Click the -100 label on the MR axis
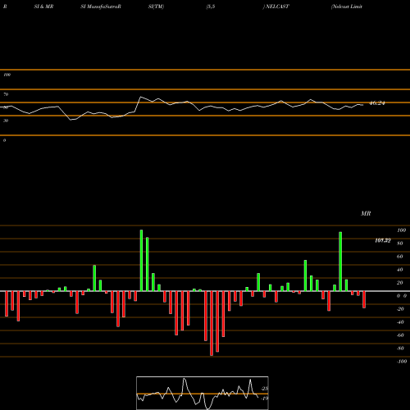The height and width of the screenshot is (410, 410). coord(401,362)
